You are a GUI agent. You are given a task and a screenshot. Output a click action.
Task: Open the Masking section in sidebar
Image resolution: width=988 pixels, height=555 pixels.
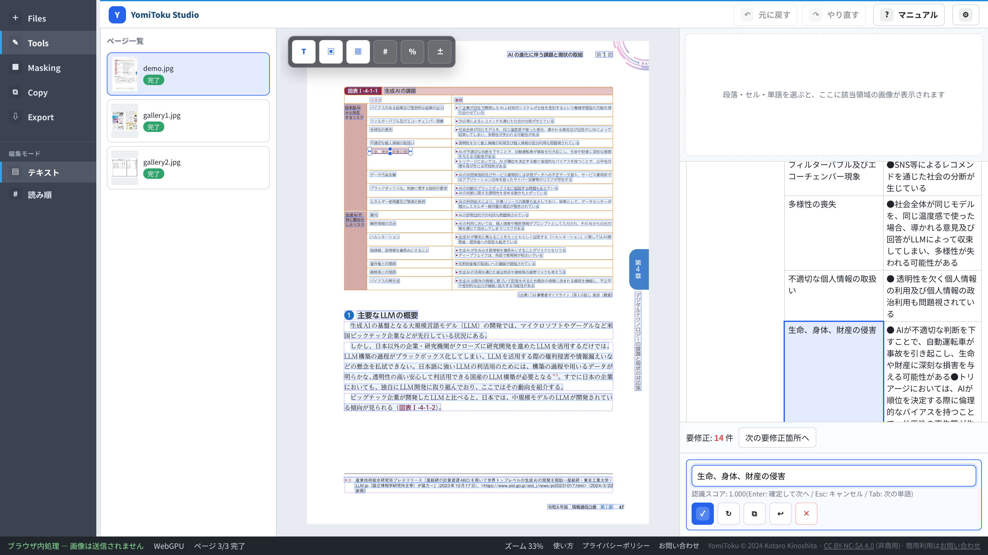(x=48, y=68)
